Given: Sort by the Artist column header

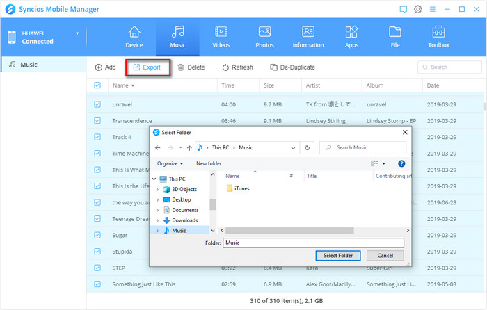Looking at the screenshot, I should coord(313,85).
